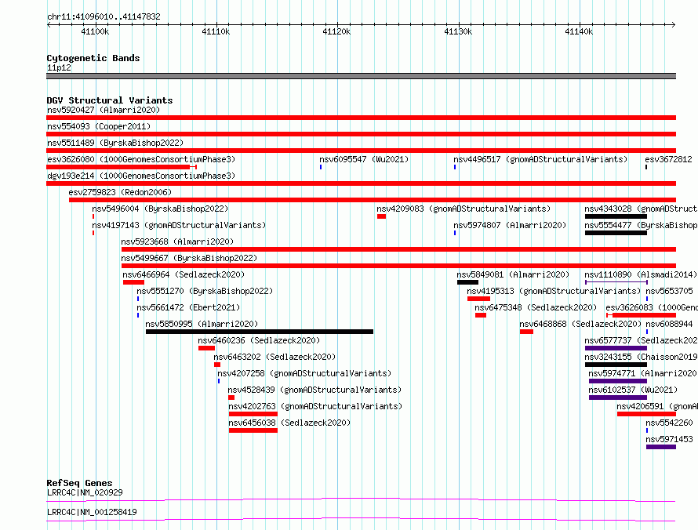The height and width of the screenshot is (530, 698).
Task: Click the nsv4496517 gnomAD variant label
Action: (x=540, y=159)
